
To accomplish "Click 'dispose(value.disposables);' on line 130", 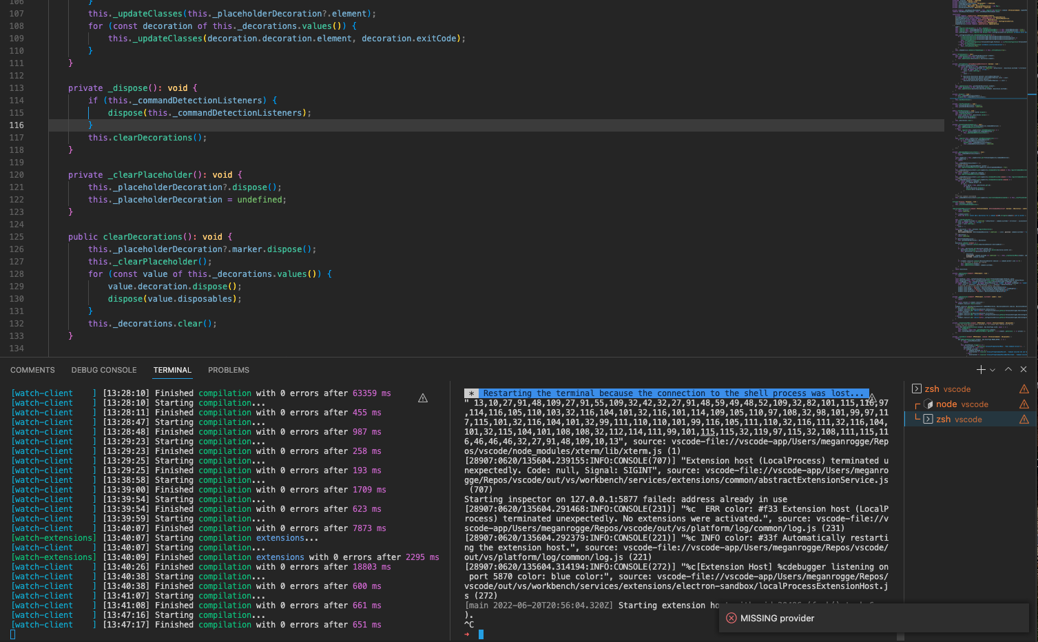I will 175,299.
